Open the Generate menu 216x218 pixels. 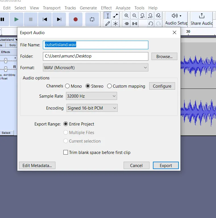click(88, 8)
